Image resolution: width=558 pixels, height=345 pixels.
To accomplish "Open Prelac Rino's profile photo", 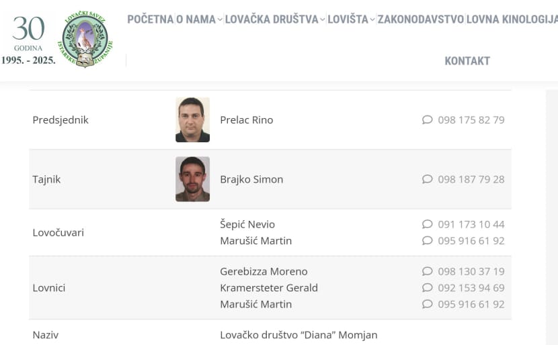I will tap(192, 120).
